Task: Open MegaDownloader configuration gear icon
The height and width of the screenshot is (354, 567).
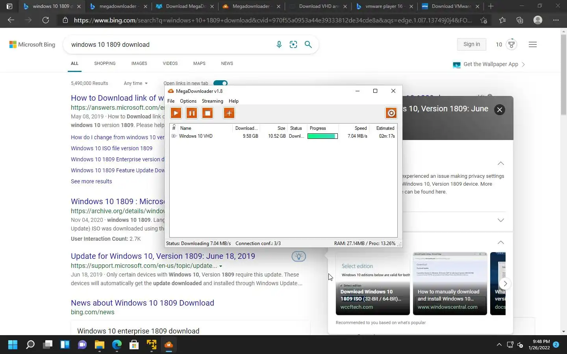Action: (x=391, y=113)
